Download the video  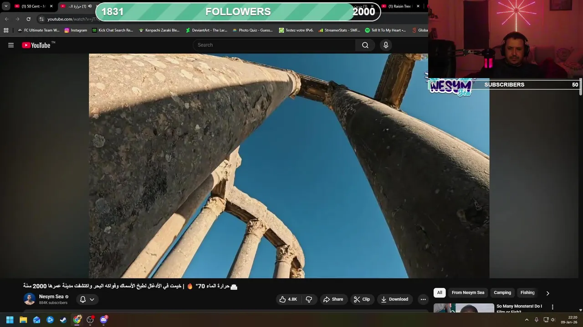(394, 299)
